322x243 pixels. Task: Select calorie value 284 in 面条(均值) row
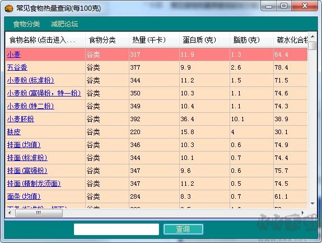pyautogui.click(x=135, y=196)
